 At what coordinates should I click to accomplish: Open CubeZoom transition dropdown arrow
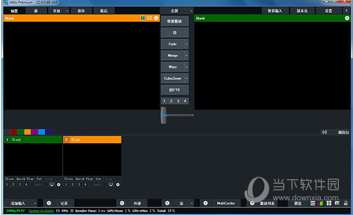[186, 79]
